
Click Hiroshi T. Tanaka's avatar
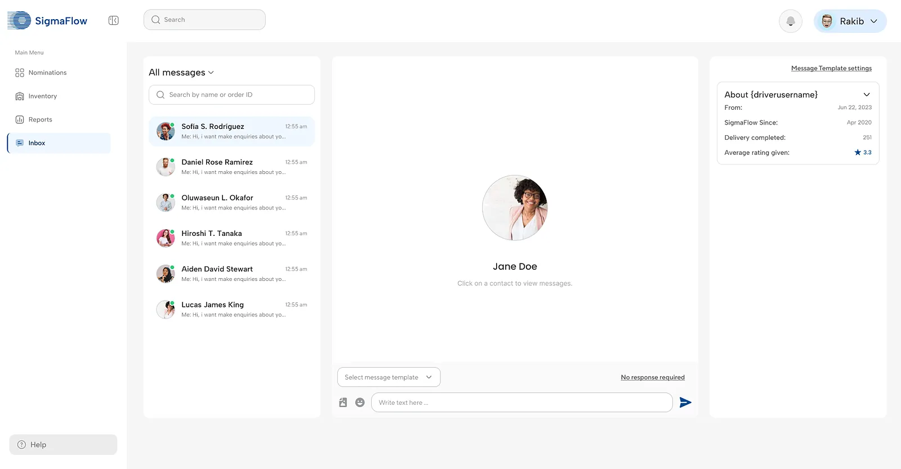click(x=166, y=238)
